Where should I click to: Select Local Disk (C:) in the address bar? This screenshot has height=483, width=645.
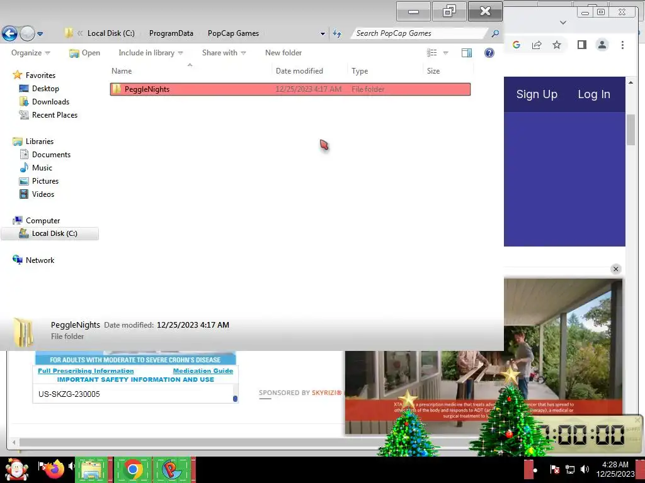(x=111, y=33)
